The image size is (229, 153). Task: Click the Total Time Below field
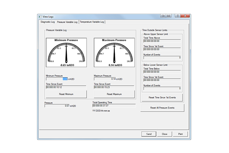[162, 71]
